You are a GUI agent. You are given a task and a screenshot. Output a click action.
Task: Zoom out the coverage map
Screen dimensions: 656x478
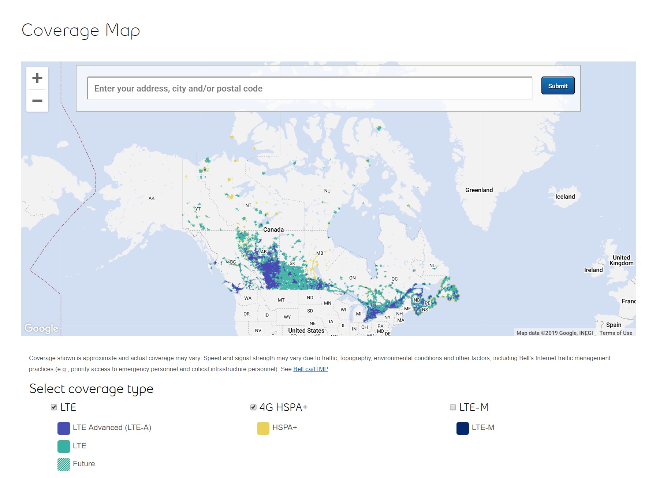37,101
